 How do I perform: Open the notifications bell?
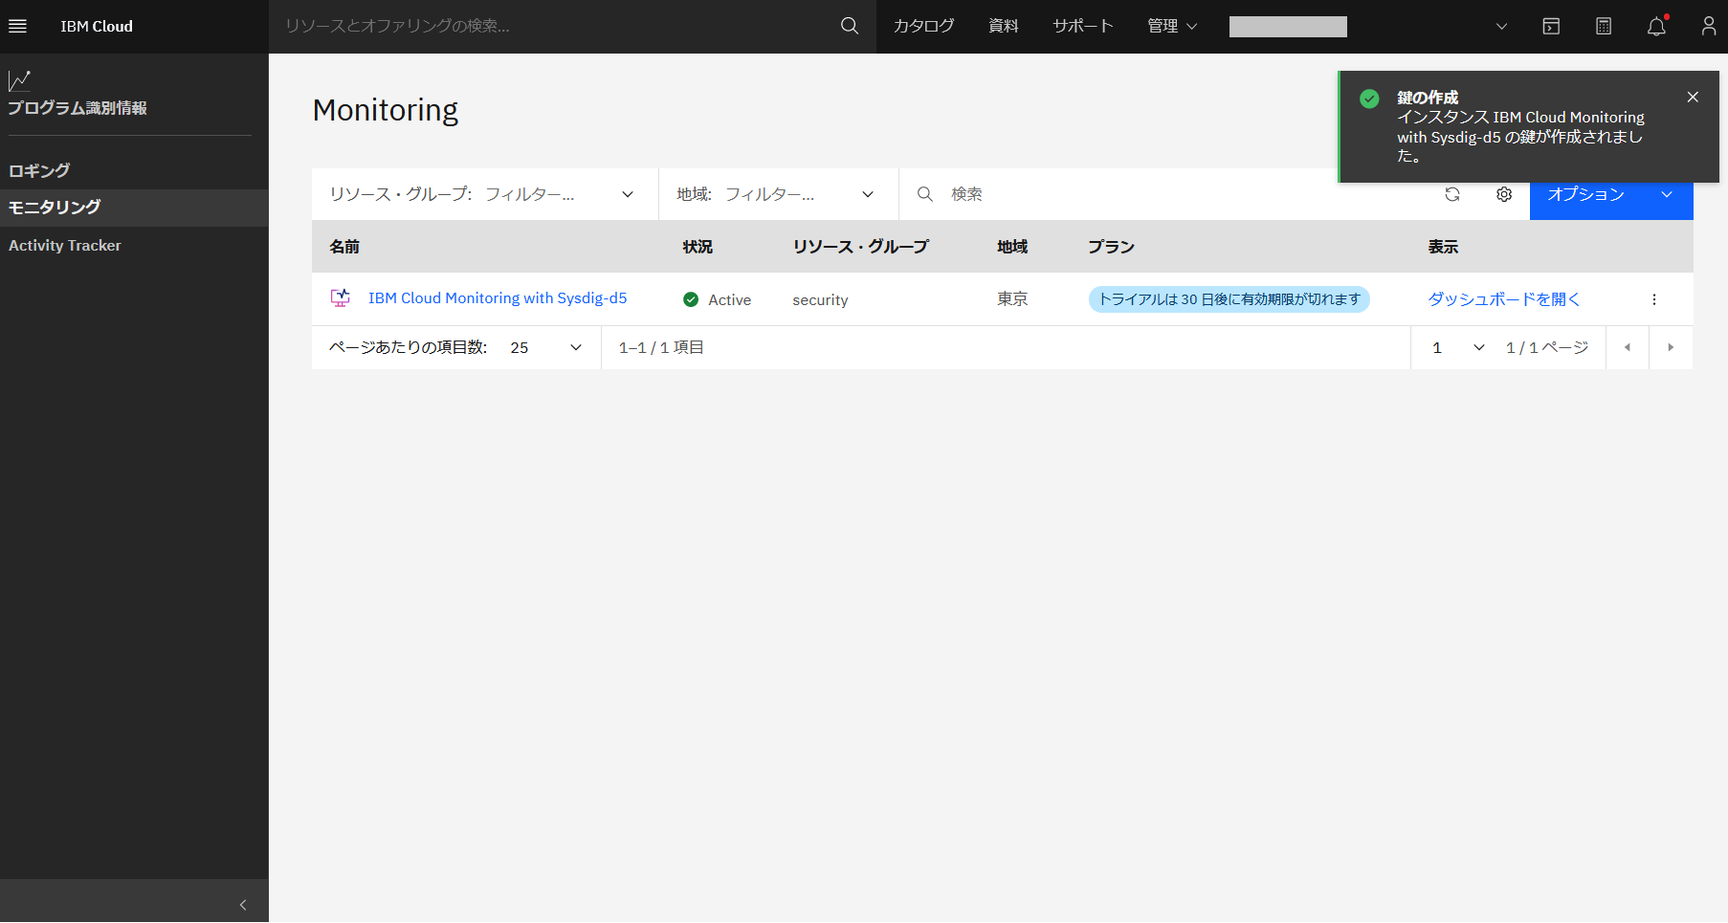tap(1657, 26)
